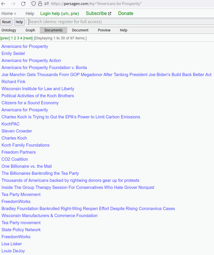Click the [next] pagination link
Image resolution: width=214 pixels, height=255 pixels.
point(28,38)
